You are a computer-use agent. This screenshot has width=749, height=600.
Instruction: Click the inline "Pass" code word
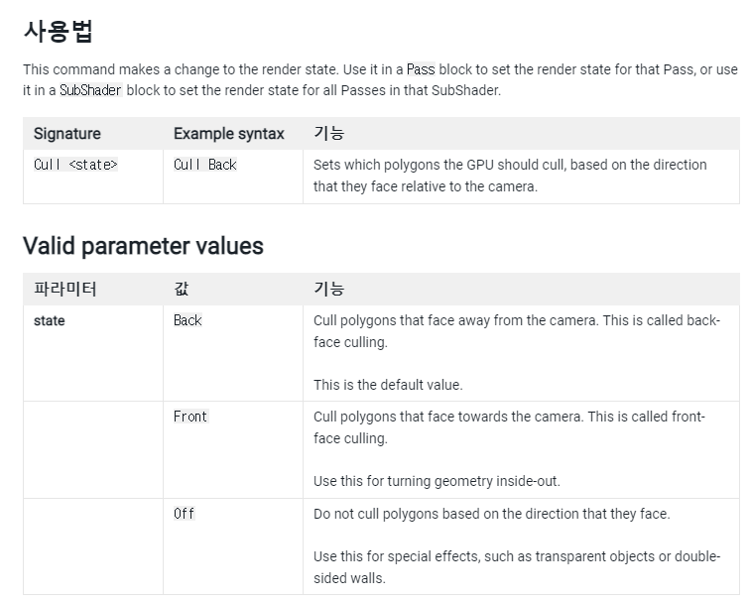click(421, 69)
